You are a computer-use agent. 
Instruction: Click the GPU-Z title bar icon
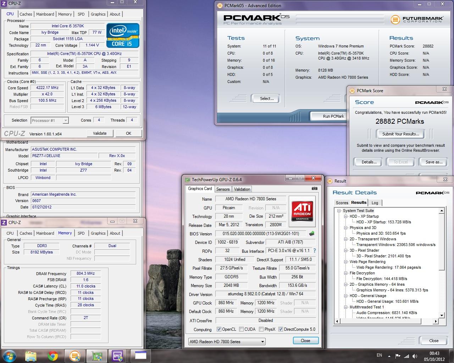[187, 179]
